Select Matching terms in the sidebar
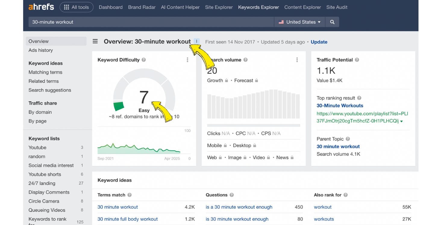 coord(45,72)
